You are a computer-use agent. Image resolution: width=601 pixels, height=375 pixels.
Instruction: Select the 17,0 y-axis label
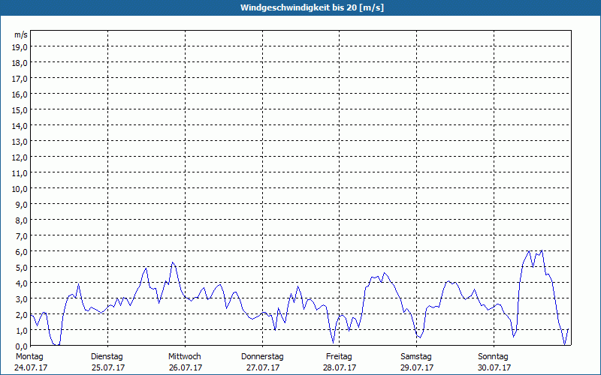[x=20, y=79]
